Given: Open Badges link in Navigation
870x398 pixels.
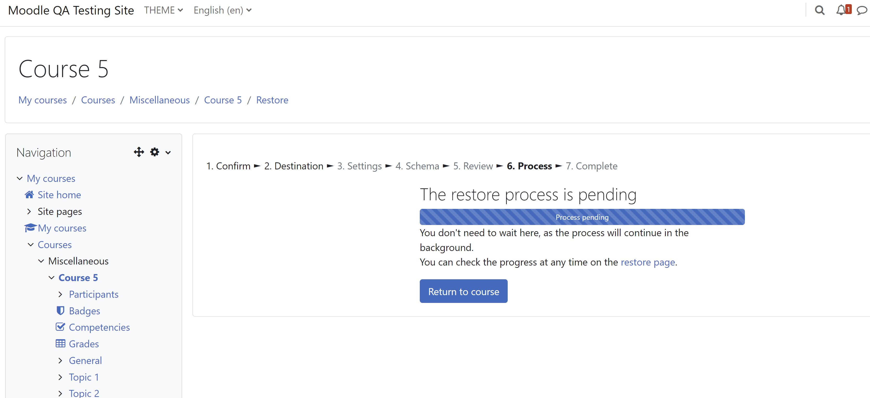Looking at the screenshot, I should click(x=85, y=311).
